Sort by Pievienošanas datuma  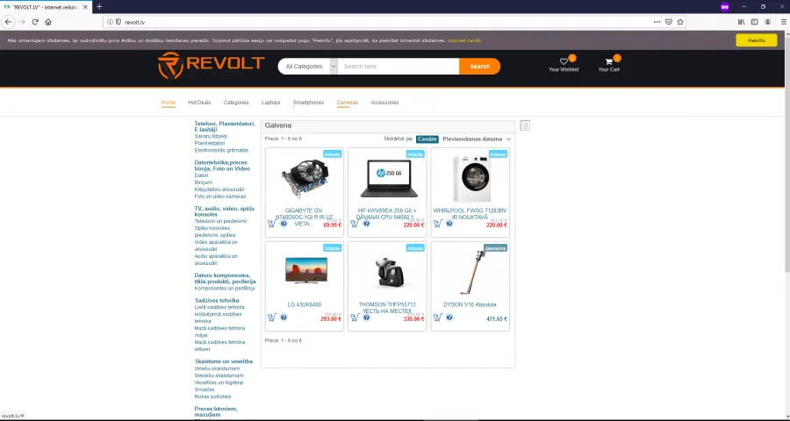click(472, 139)
